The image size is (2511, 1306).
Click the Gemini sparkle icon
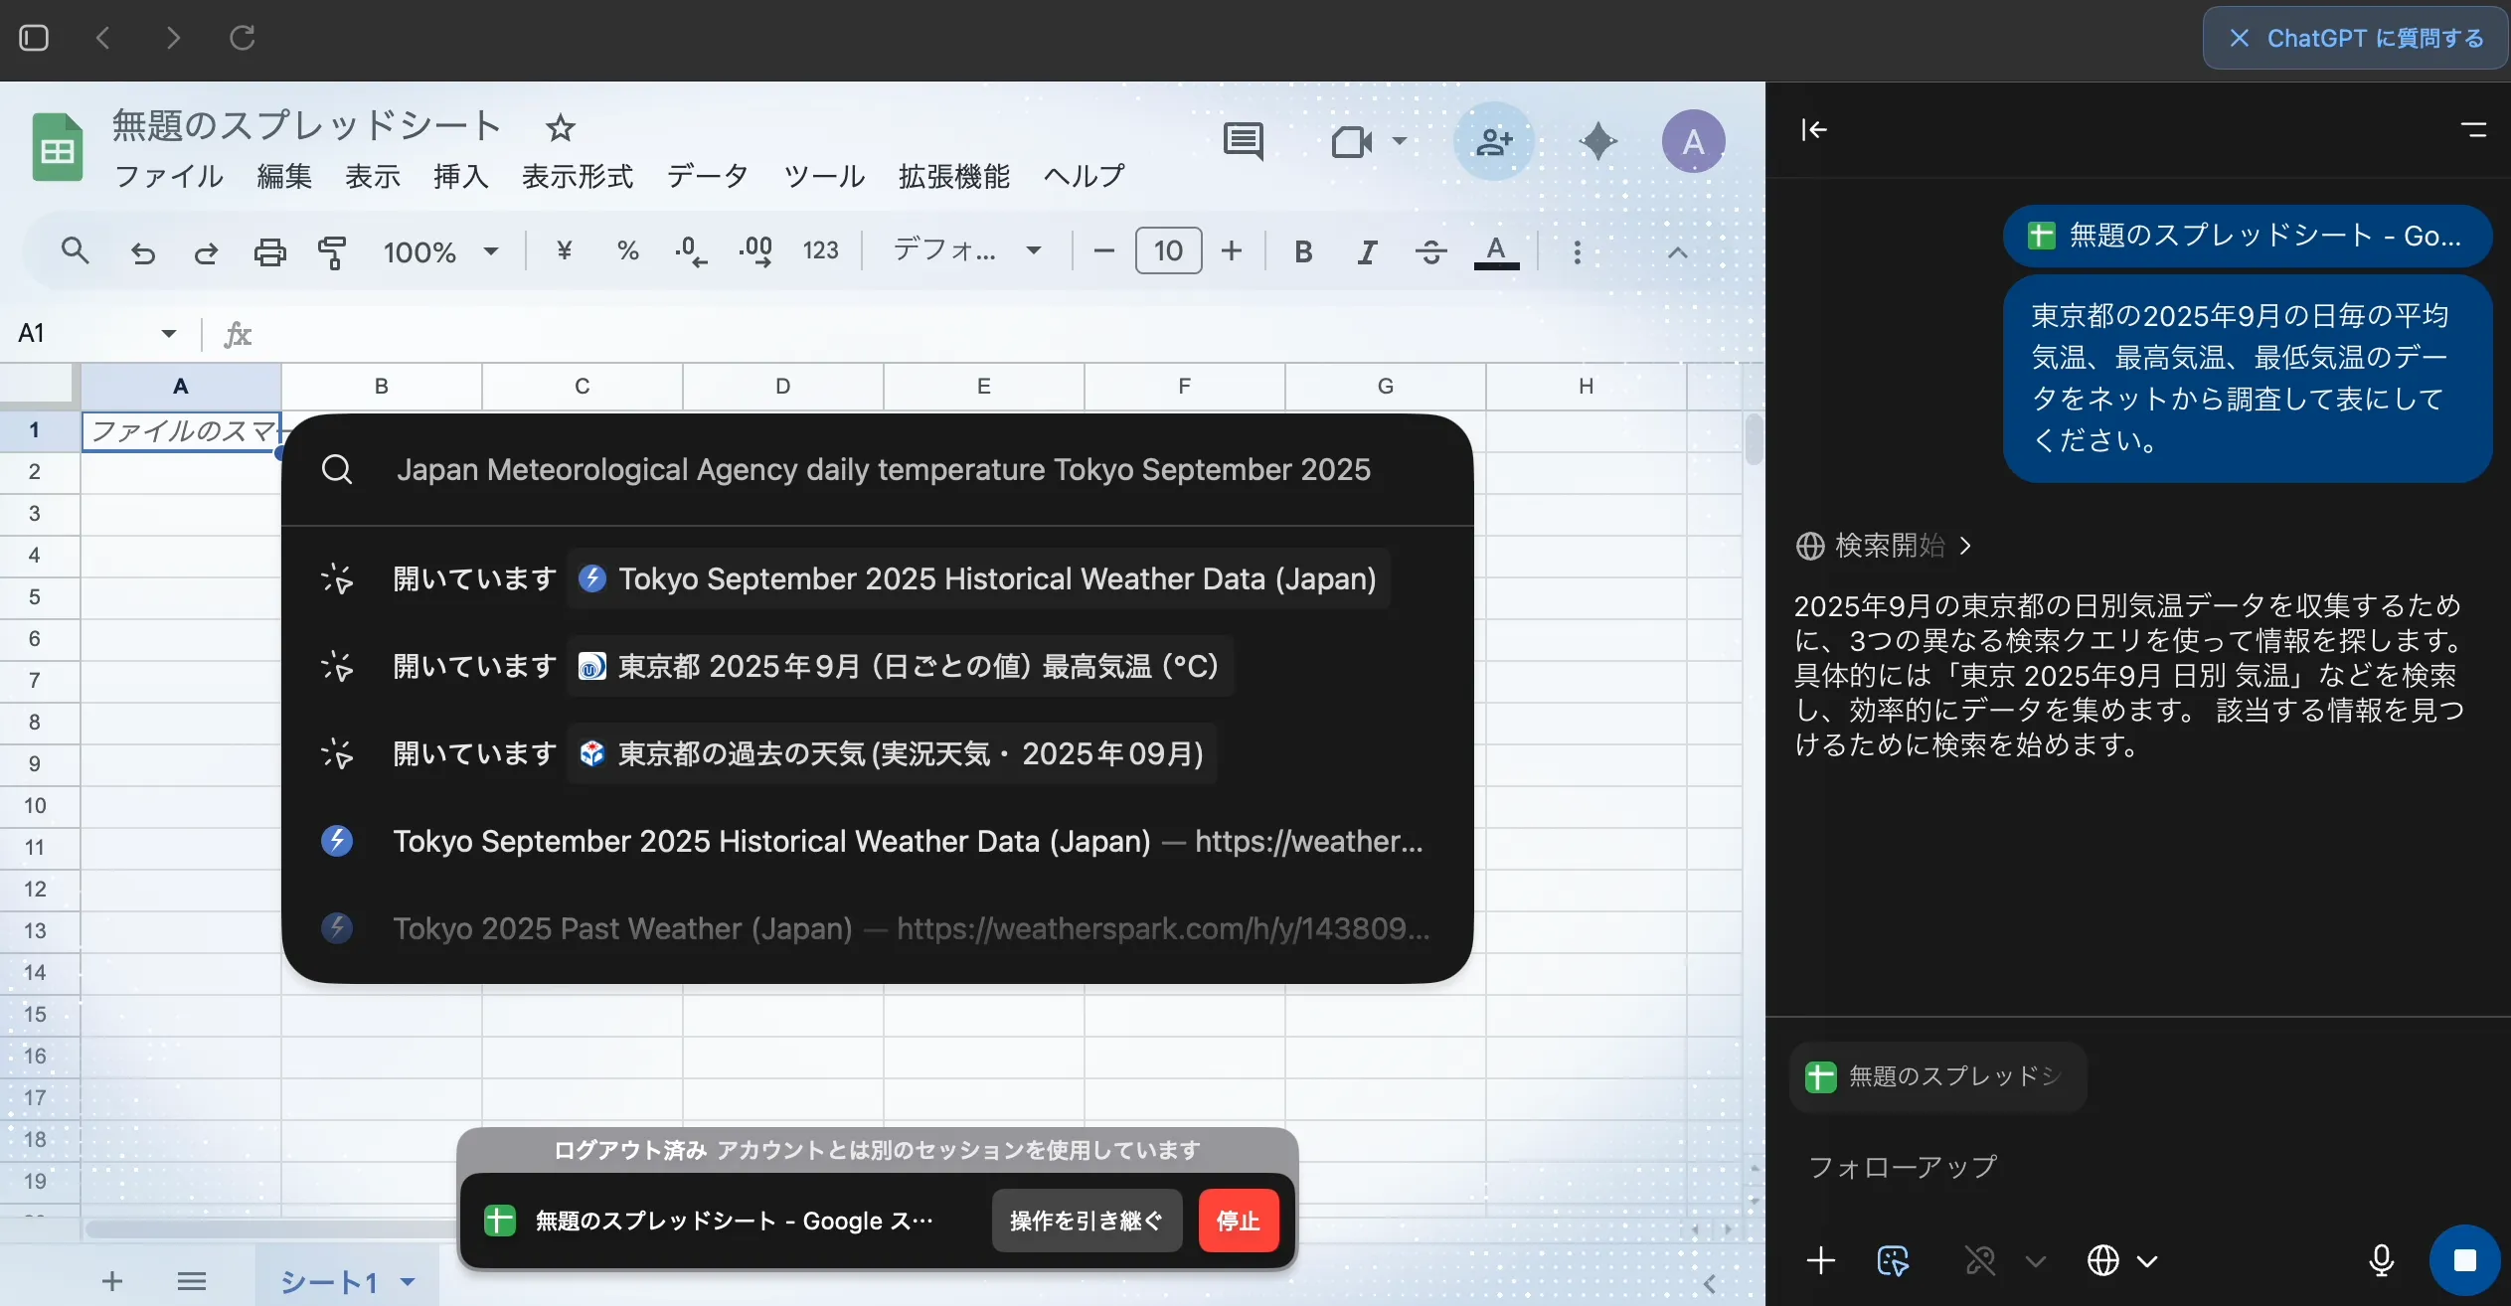tap(1597, 141)
